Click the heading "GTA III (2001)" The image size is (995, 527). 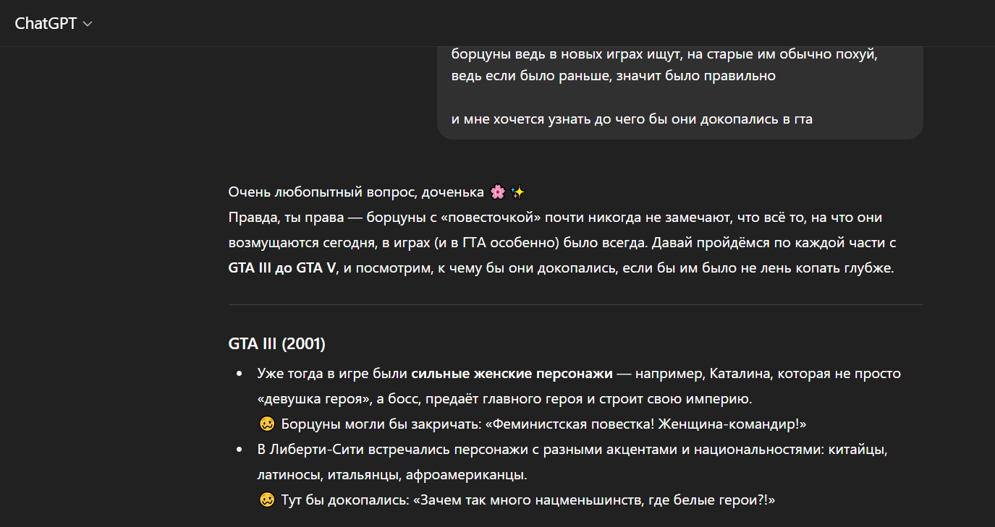coord(277,344)
